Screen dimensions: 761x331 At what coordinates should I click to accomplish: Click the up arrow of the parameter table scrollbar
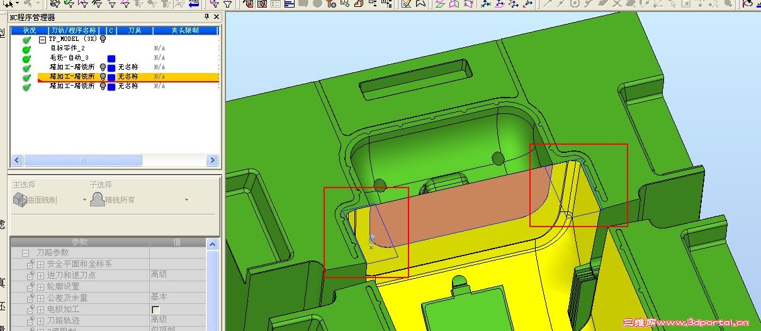[212, 243]
